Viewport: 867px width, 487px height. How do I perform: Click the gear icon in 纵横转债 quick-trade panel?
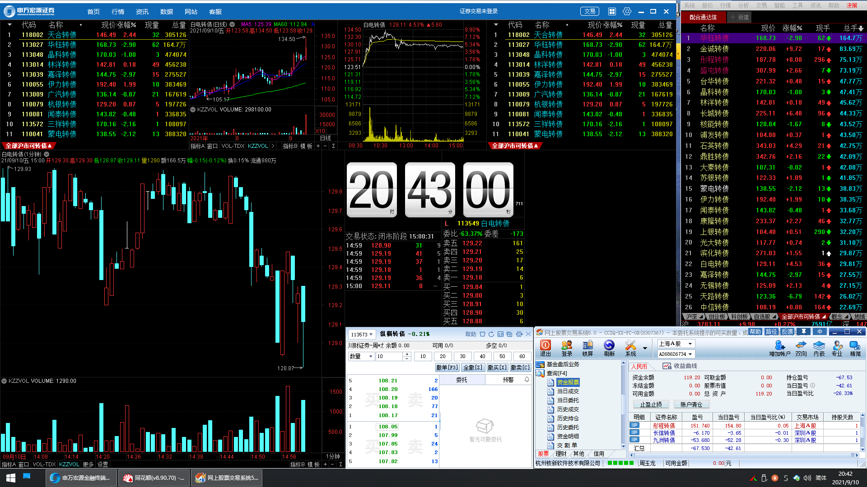tap(519, 334)
